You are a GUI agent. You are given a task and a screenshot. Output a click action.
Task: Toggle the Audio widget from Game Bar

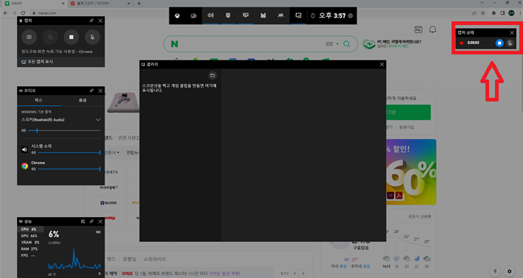[211, 15]
